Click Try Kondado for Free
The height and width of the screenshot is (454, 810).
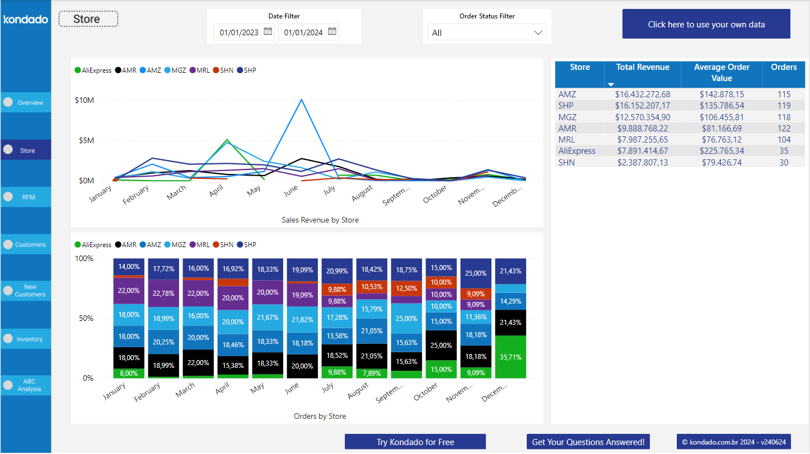pyautogui.click(x=415, y=441)
